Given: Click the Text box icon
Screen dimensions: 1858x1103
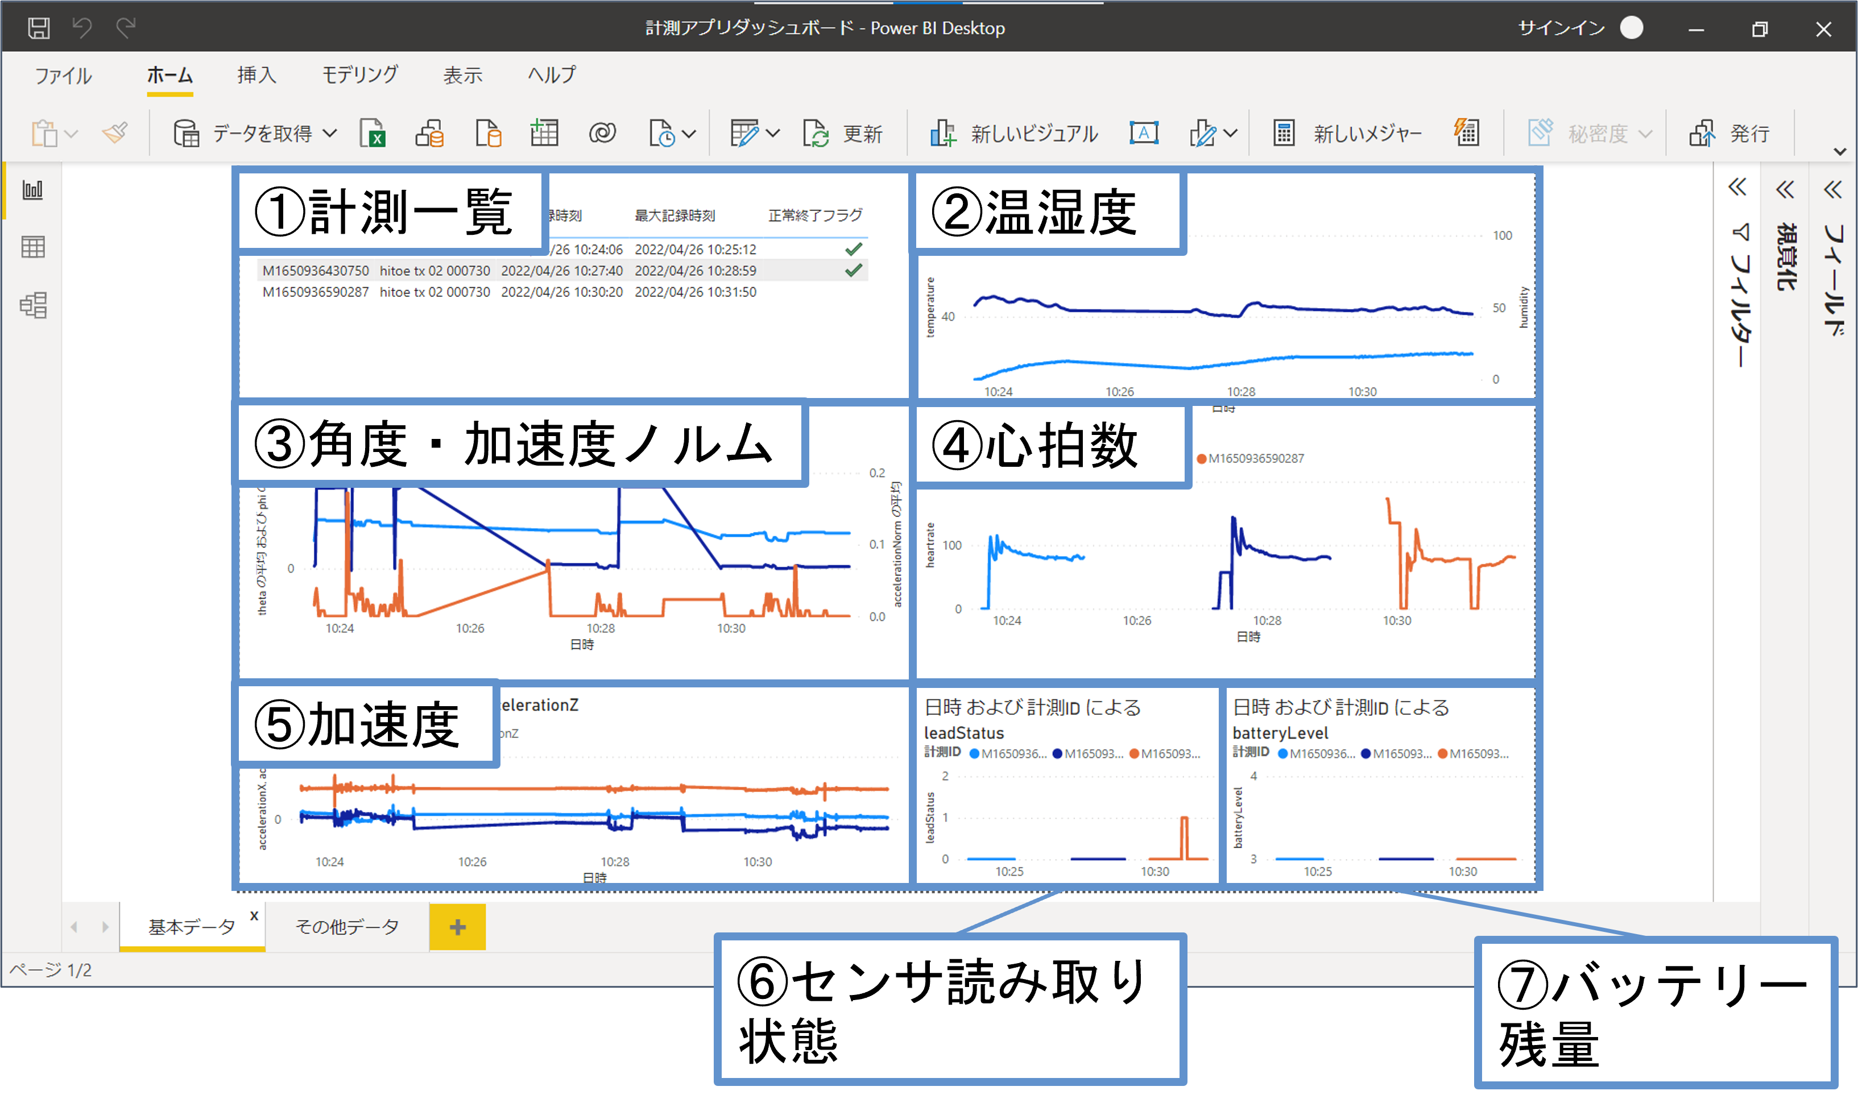Looking at the screenshot, I should point(1144,134).
